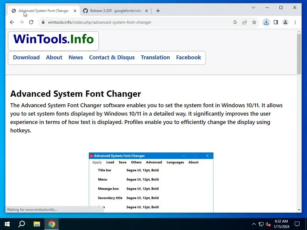Image resolution: width=307 pixels, height=230 pixels.
Task: Click Save in the screenshot menu
Action: [122, 162]
